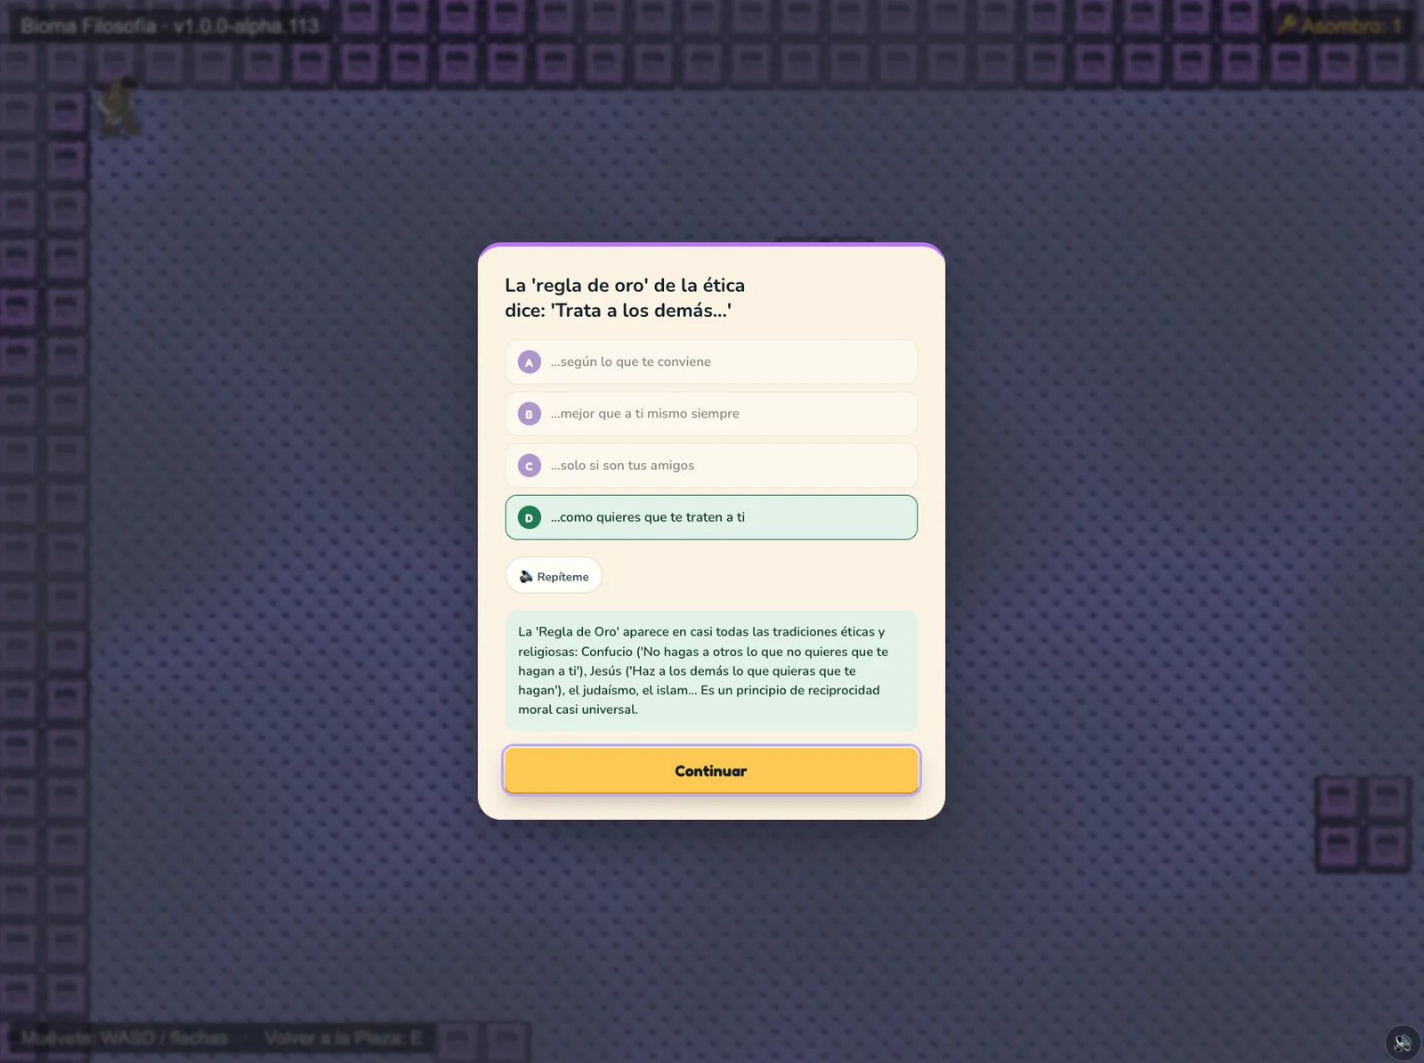The width and height of the screenshot is (1424, 1063).
Task: Click the speaker icon in Repíteme
Action: pos(526,576)
